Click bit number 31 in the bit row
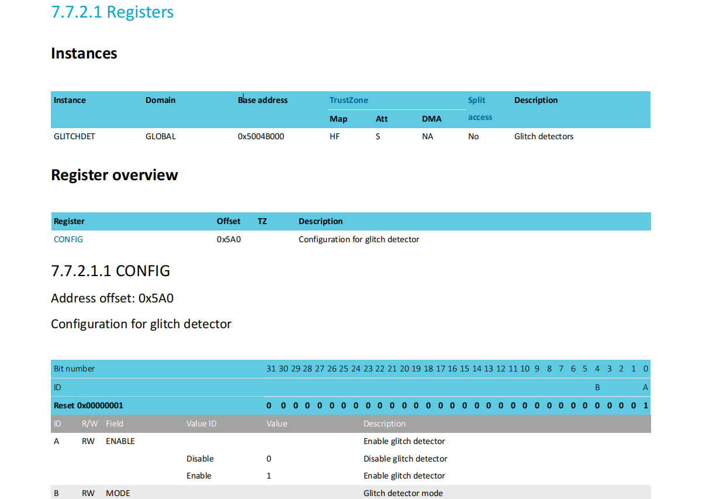The height and width of the screenshot is (499, 723). pos(271,369)
